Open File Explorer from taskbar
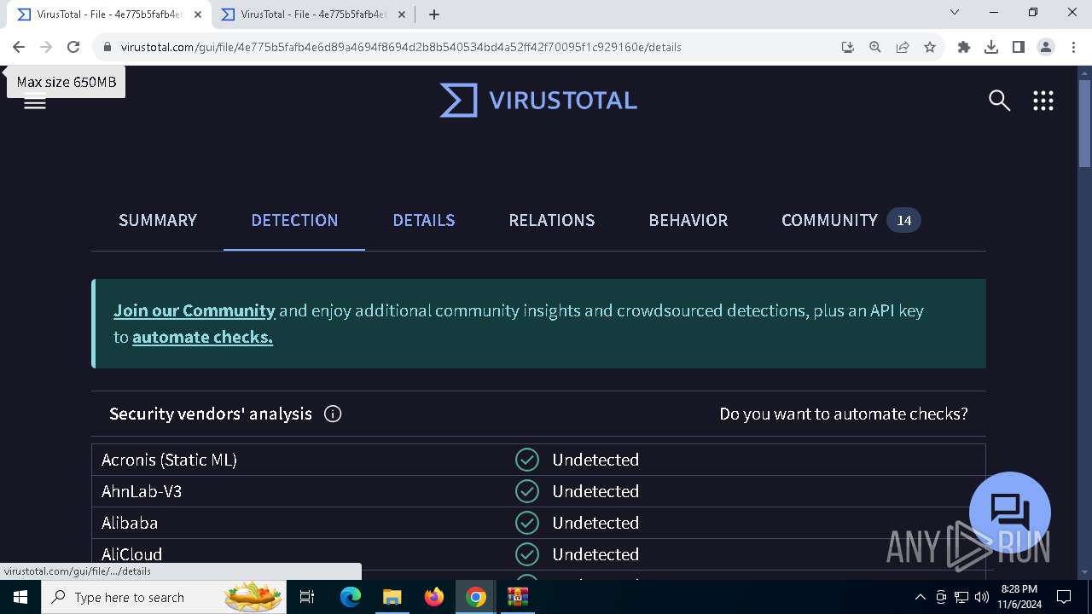Image resolution: width=1092 pixels, height=614 pixels. pos(392,597)
